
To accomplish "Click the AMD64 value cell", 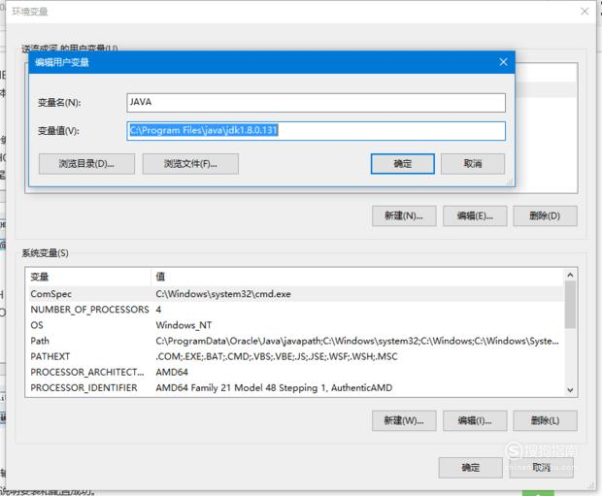I will click(172, 372).
